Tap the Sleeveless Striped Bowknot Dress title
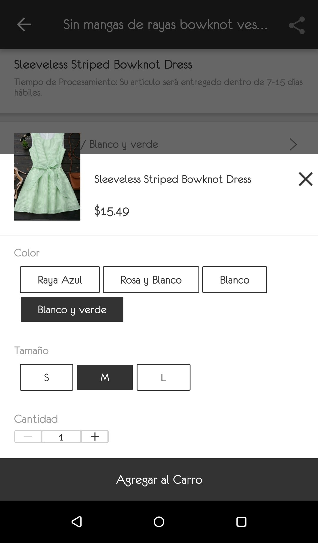This screenshot has width=318, height=543. pyautogui.click(x=173, y=179)
